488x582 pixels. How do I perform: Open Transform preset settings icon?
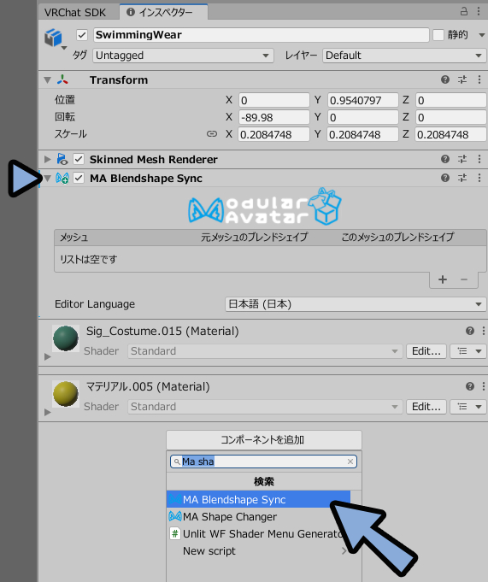coord(462,79)
